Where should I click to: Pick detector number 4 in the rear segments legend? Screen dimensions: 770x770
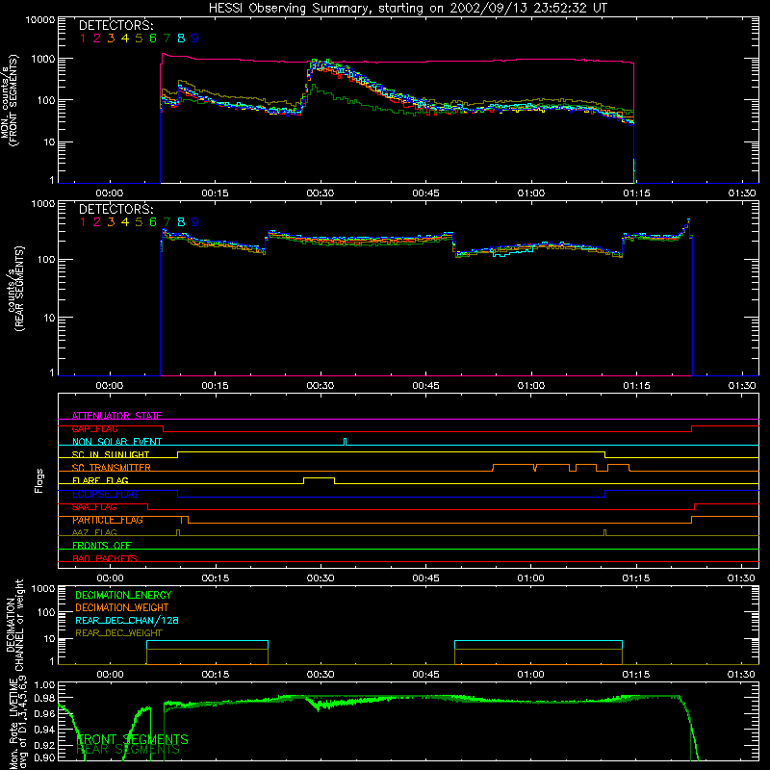pos(125,222)
